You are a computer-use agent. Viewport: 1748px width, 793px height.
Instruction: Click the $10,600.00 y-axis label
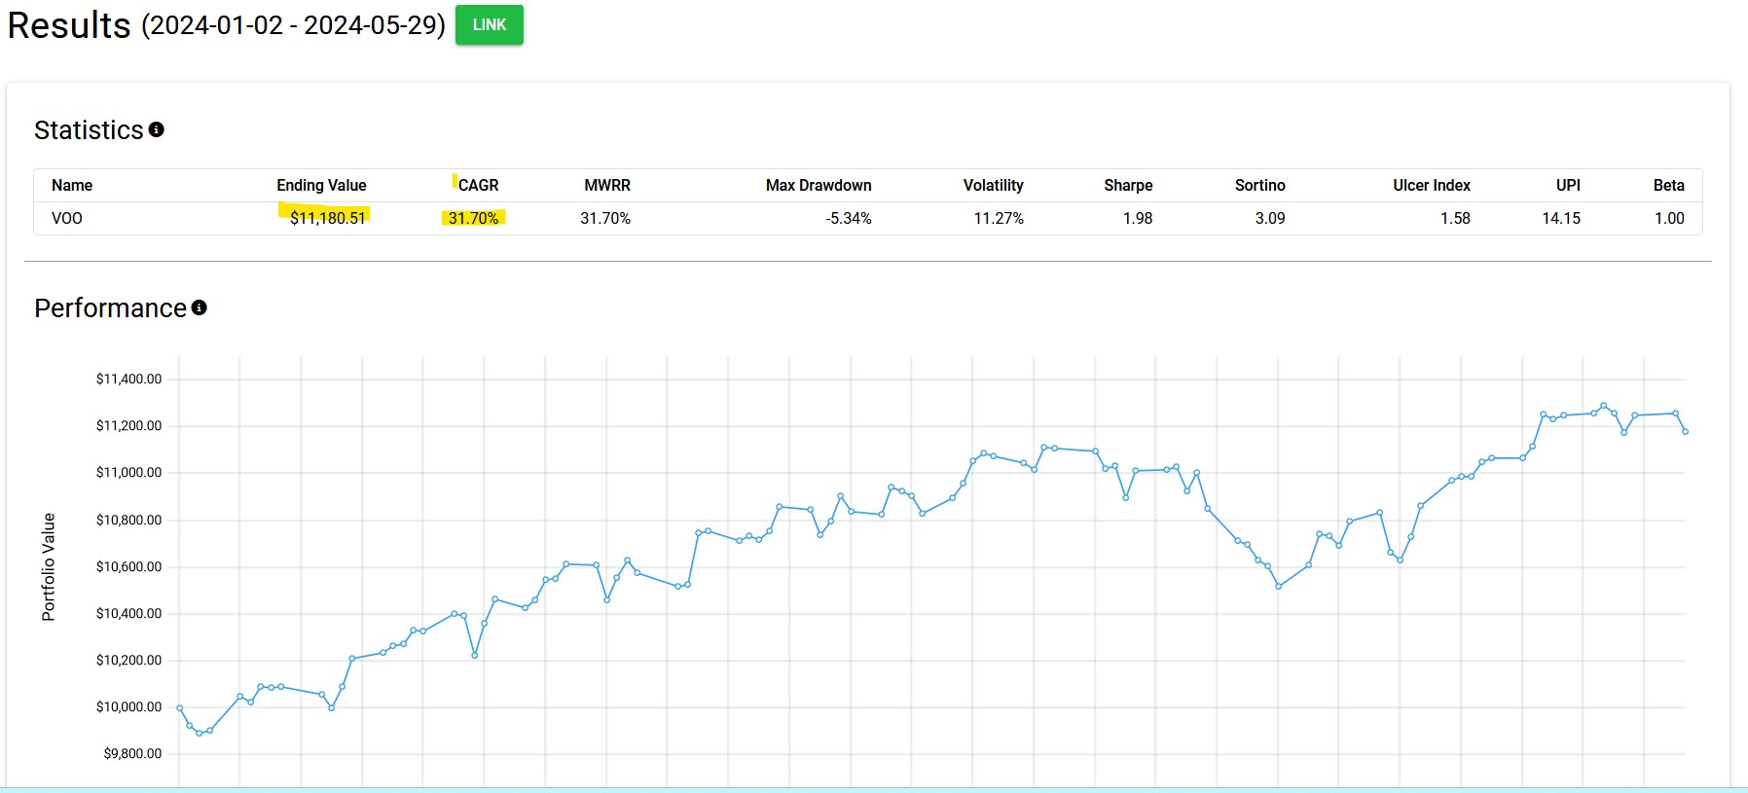pos(128,566)
